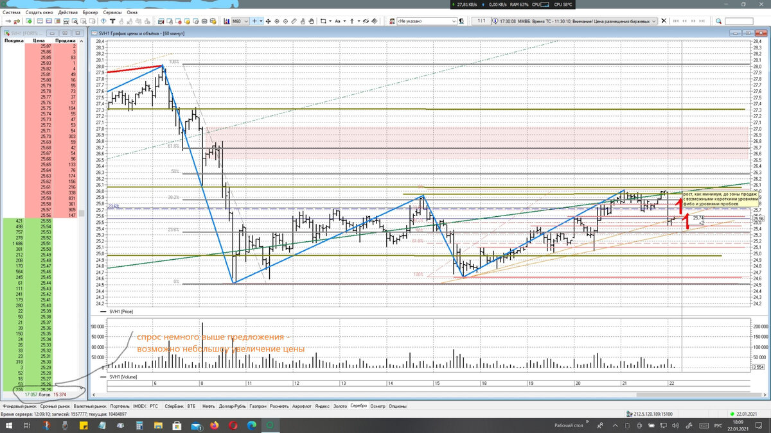Click the search input field in toolbar
771x433 pixels.
(x=739, y=21)
